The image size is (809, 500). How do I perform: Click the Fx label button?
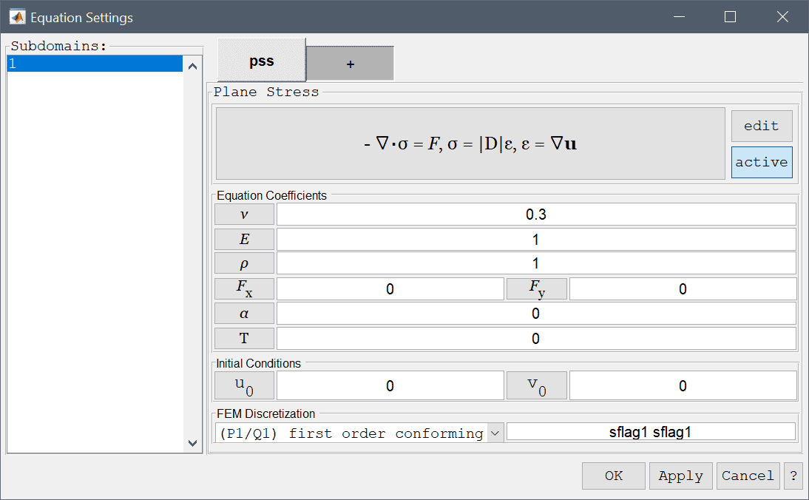click(244, 288)
